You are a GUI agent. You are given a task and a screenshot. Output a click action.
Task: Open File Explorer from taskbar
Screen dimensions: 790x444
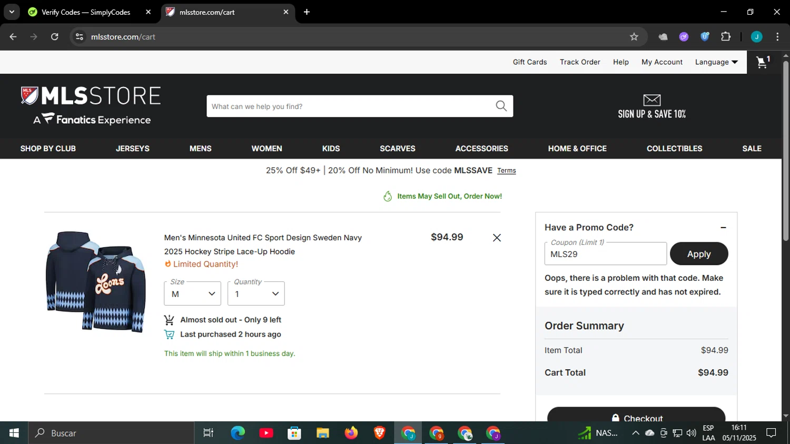[323, 433]
